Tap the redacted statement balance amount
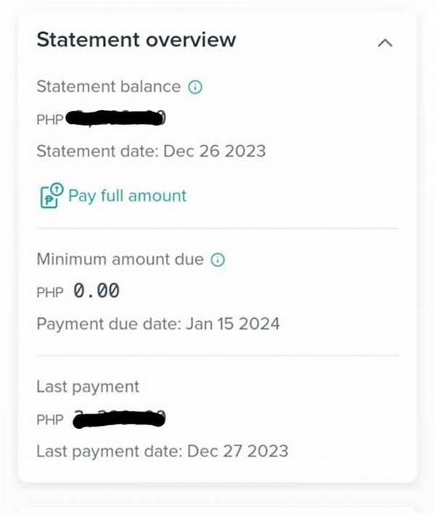The width and height of the screenshot is (435, 515). 116,118
